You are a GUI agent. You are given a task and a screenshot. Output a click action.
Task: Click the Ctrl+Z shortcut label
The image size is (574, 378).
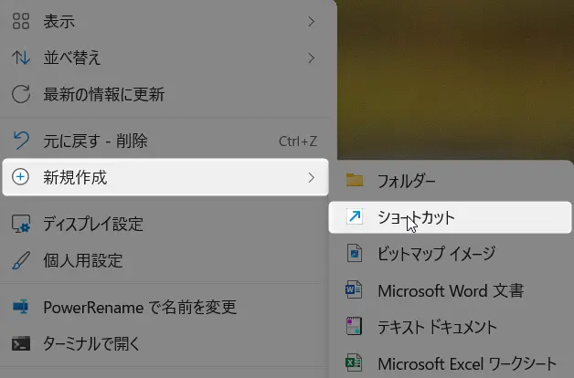[x=297, y=141]
